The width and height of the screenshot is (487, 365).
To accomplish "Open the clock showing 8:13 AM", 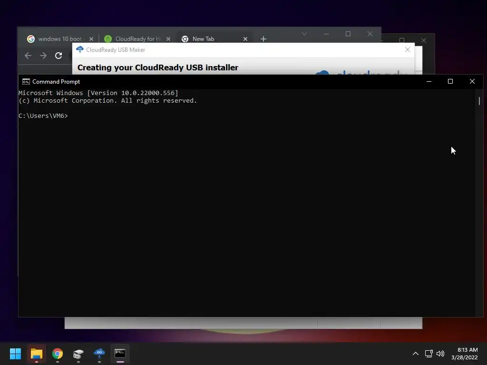I will [x=464, y=354].
